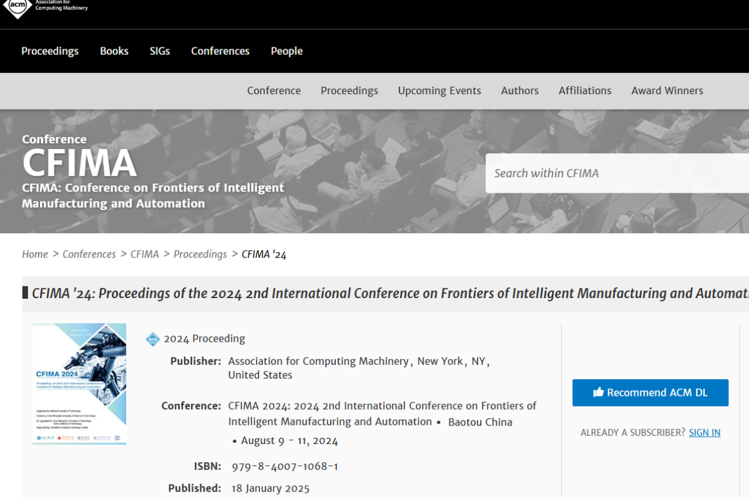749x499 pixels.
Task: Open the Books menu item
Action: point(114,51)
